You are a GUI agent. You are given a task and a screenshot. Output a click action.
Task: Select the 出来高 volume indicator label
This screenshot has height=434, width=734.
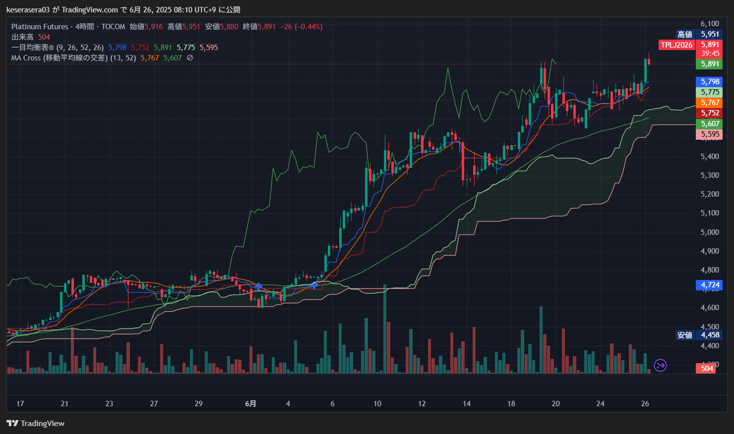coord(22,37)
